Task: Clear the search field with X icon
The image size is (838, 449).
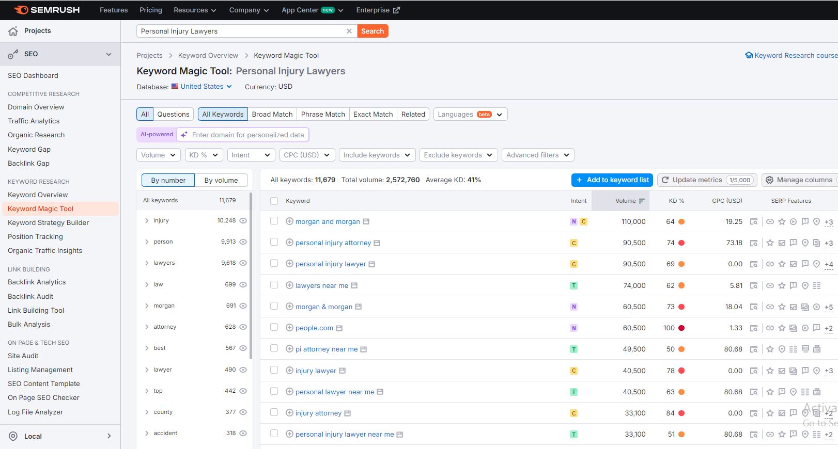Action: point(349,31)
